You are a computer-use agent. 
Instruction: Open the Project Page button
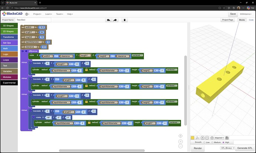point(227,20)
